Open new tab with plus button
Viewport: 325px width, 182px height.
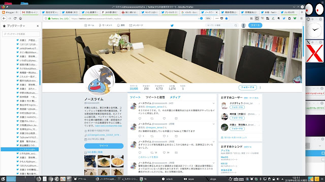pos(302,12)
